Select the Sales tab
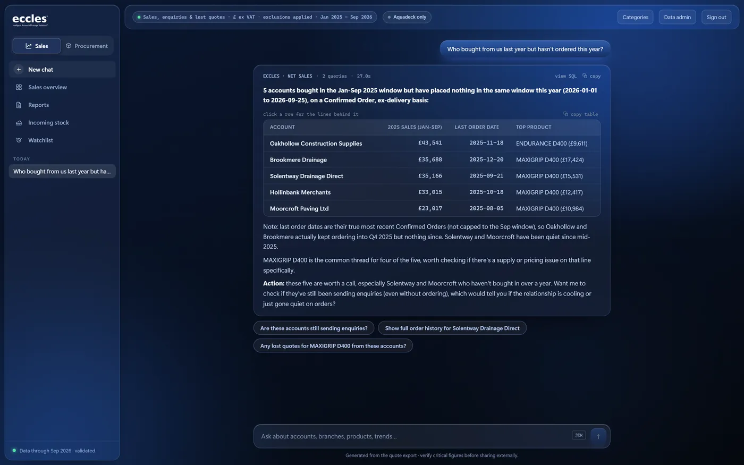 point(37,46)
